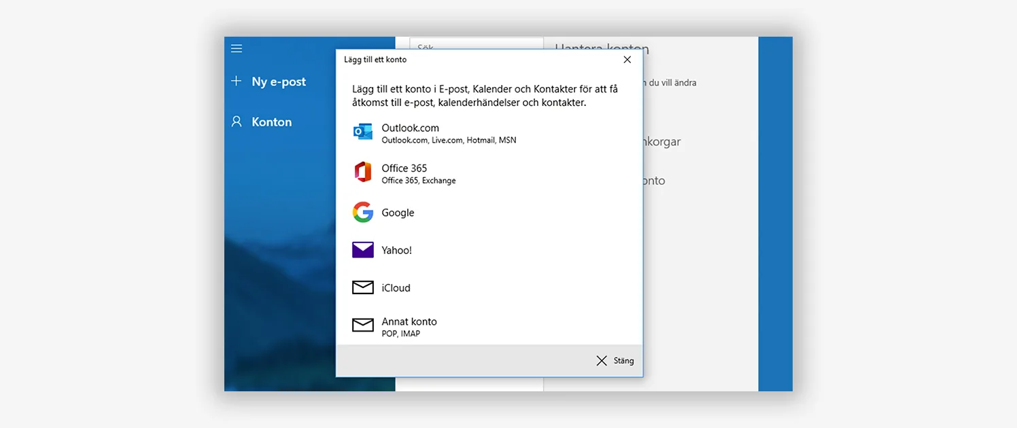The width and height of the screenshot is (1017, 428).
Task: Click the red Office 365 logo icon
Action: [x=363, y=173]
